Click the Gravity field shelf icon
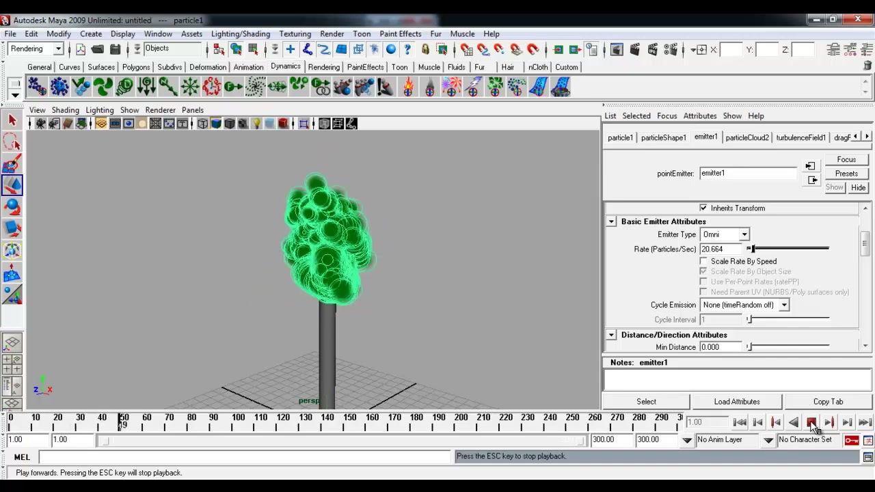This screenshot has width=875, height=492. coord(146,87)
